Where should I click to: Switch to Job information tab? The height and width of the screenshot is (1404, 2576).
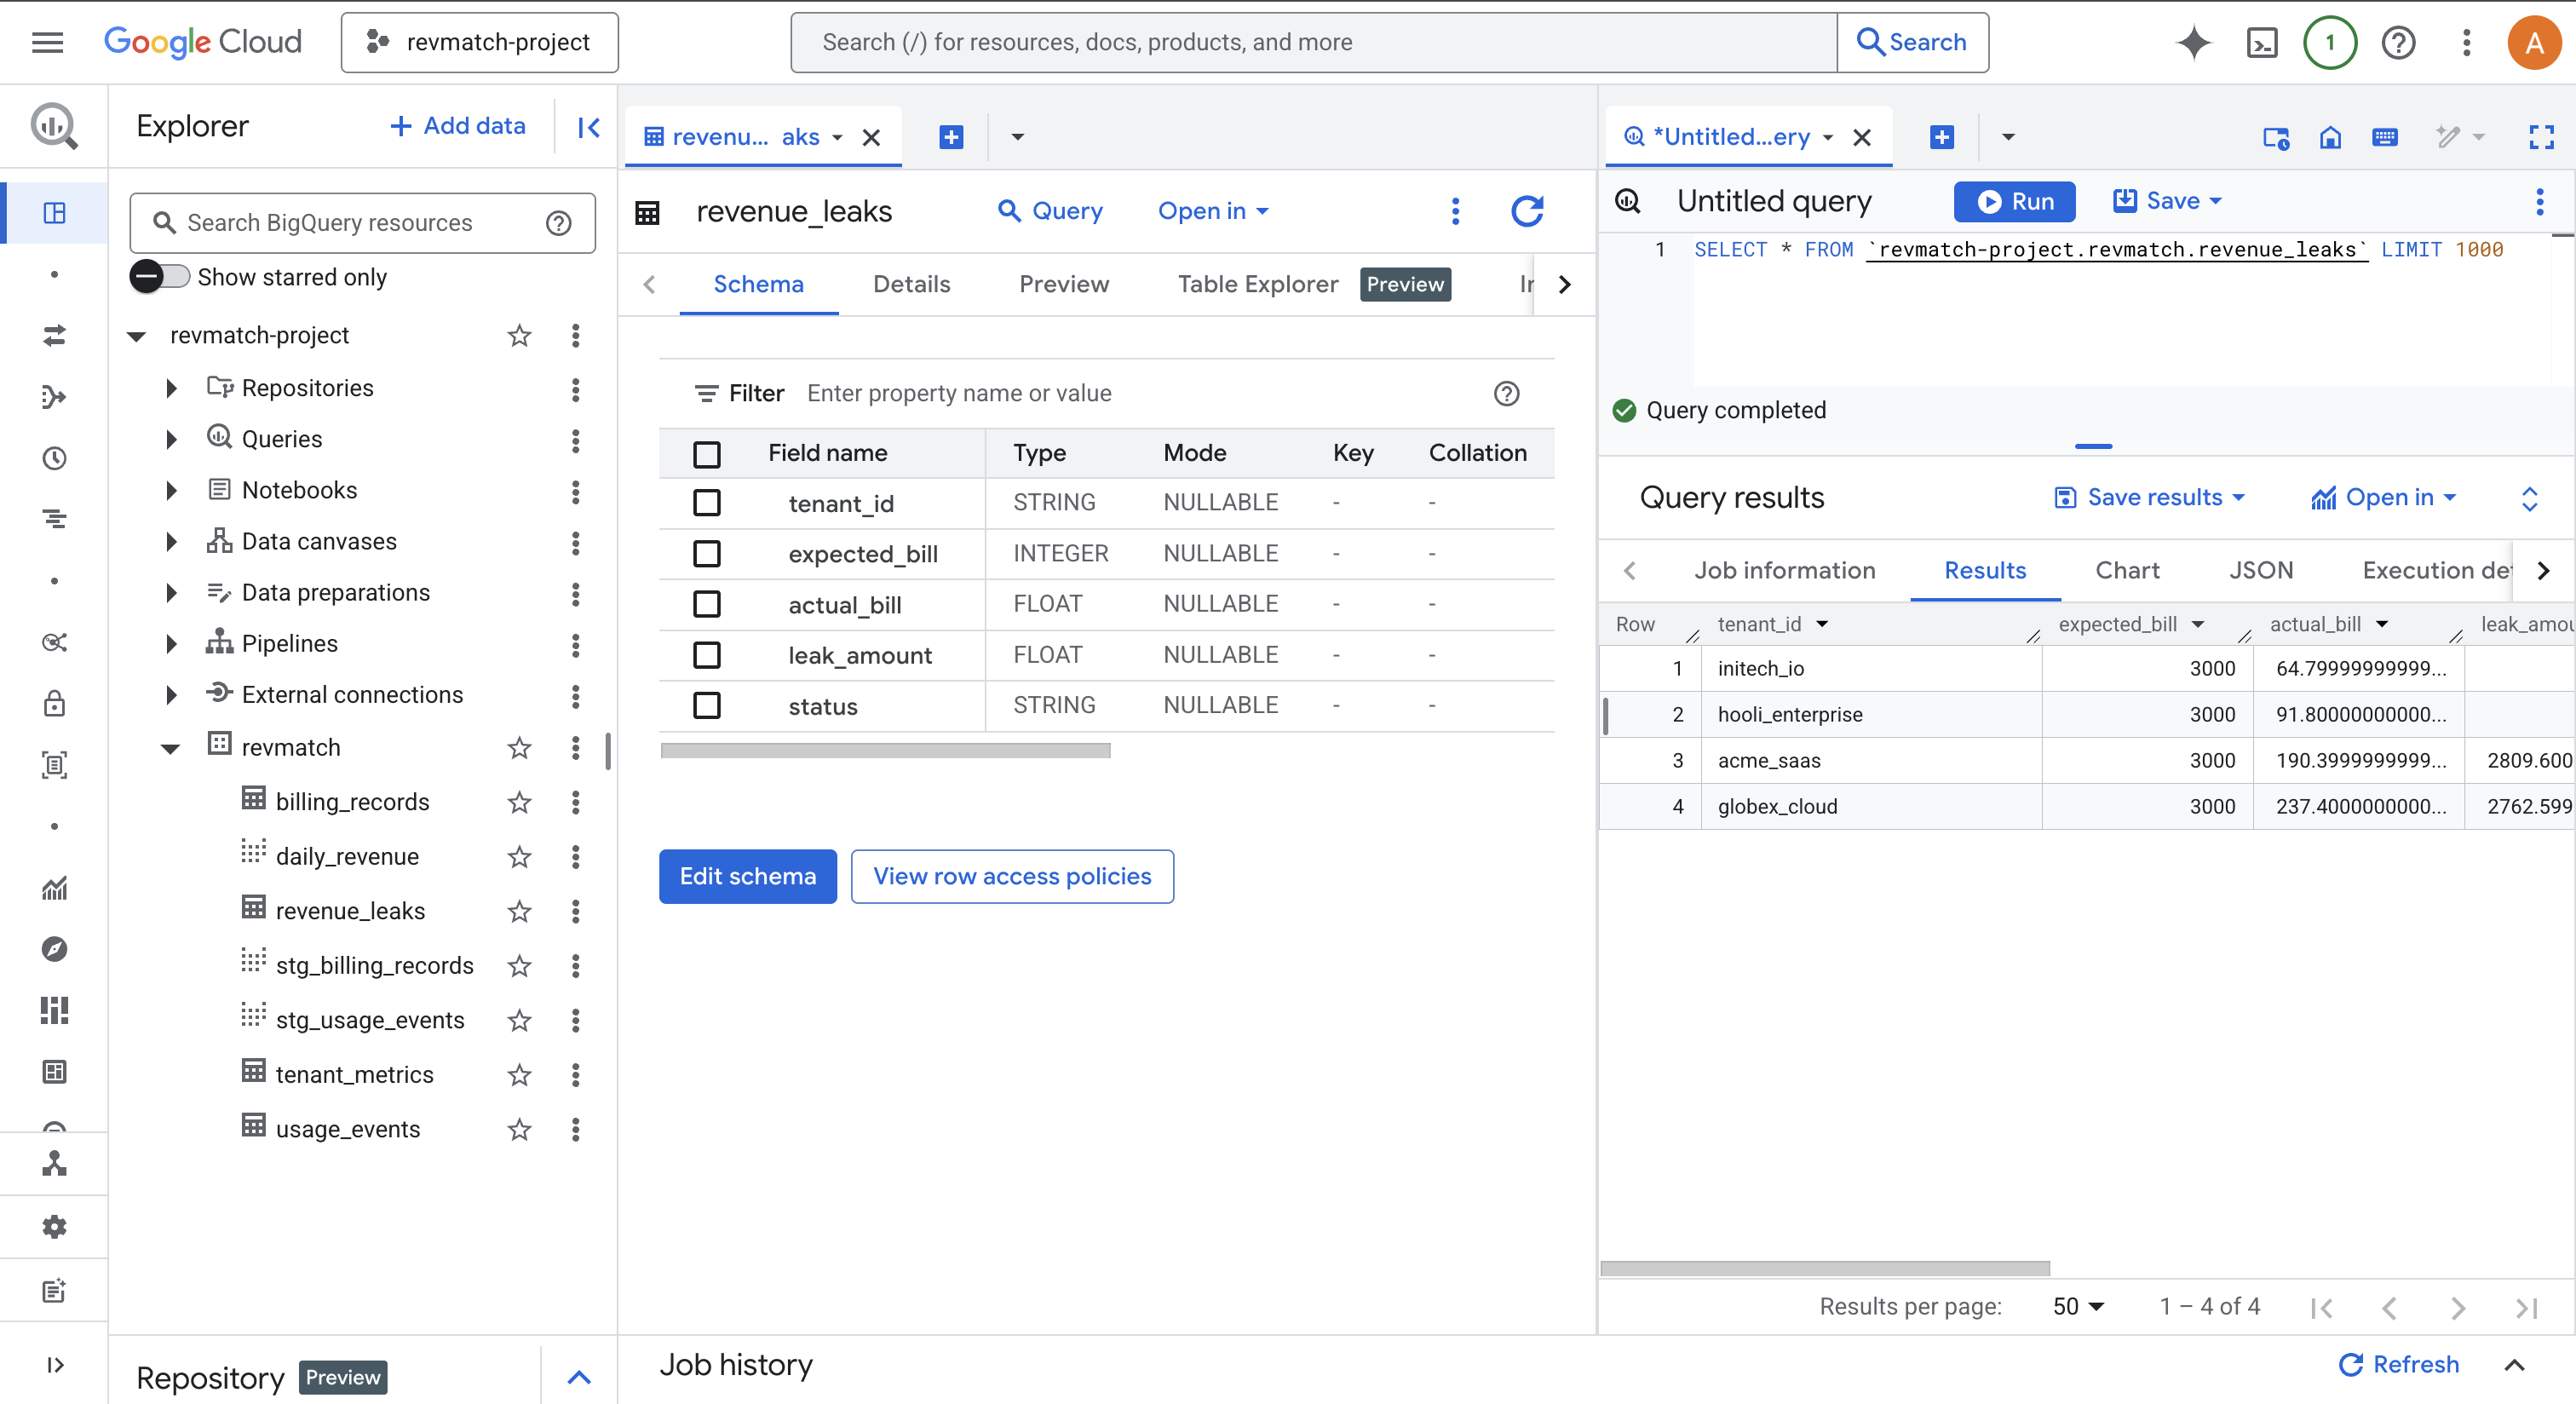point(1785,570)
